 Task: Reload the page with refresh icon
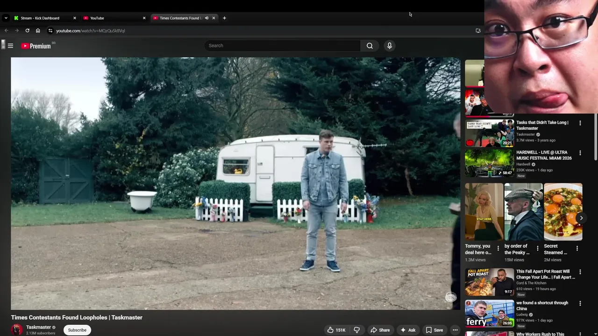pos(28,30)
